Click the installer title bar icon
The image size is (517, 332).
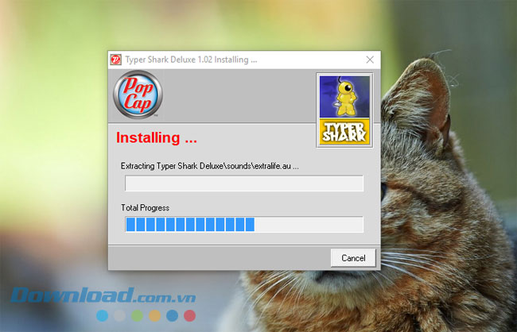pyautogui.click(x=116, y=60)
